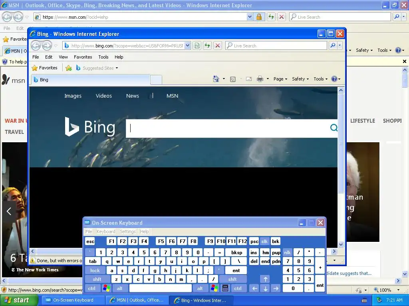This screenshot has width=409, height=306.
Task: Open File menu in Bing window
Action: click(x=36, y=57)
